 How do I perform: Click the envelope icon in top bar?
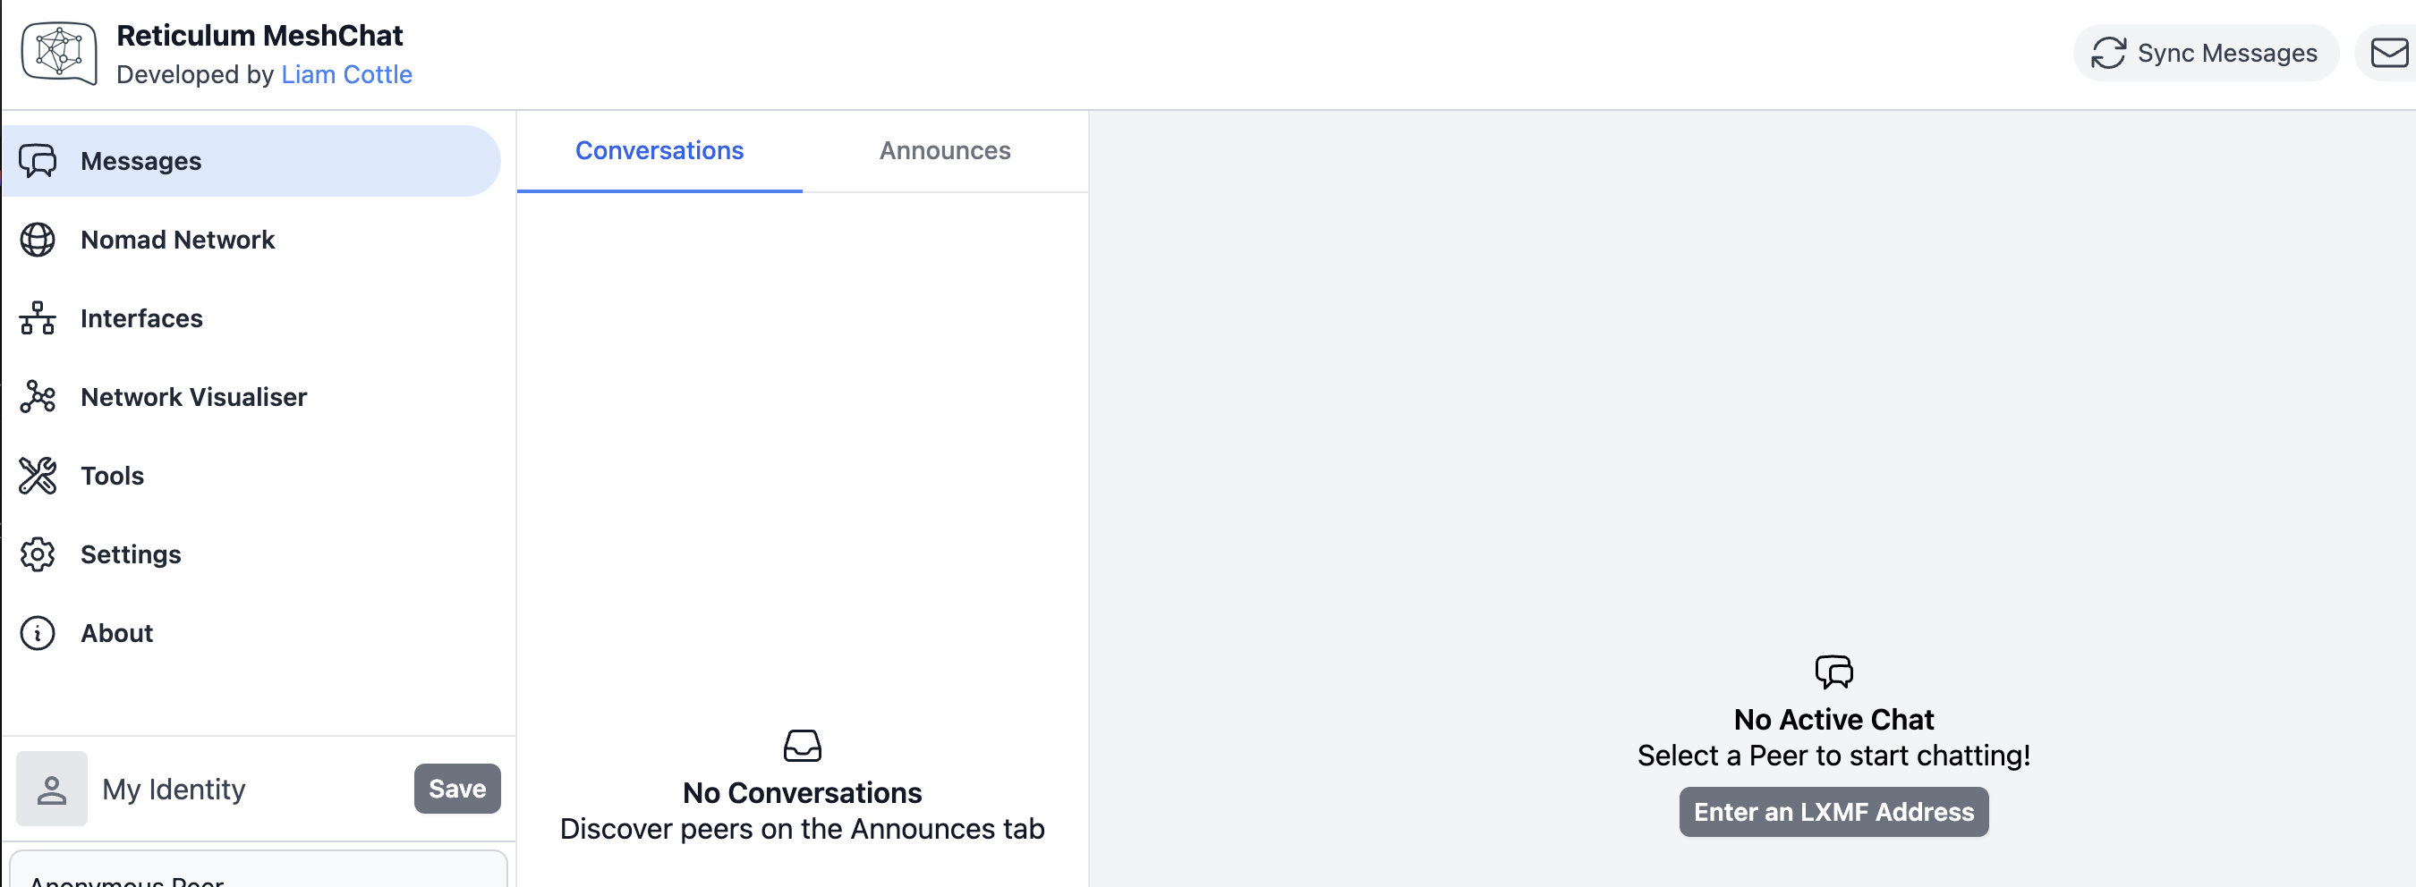[2388, 54]
